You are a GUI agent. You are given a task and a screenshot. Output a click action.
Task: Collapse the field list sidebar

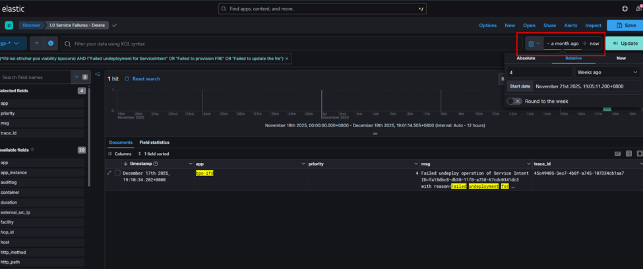97,75
